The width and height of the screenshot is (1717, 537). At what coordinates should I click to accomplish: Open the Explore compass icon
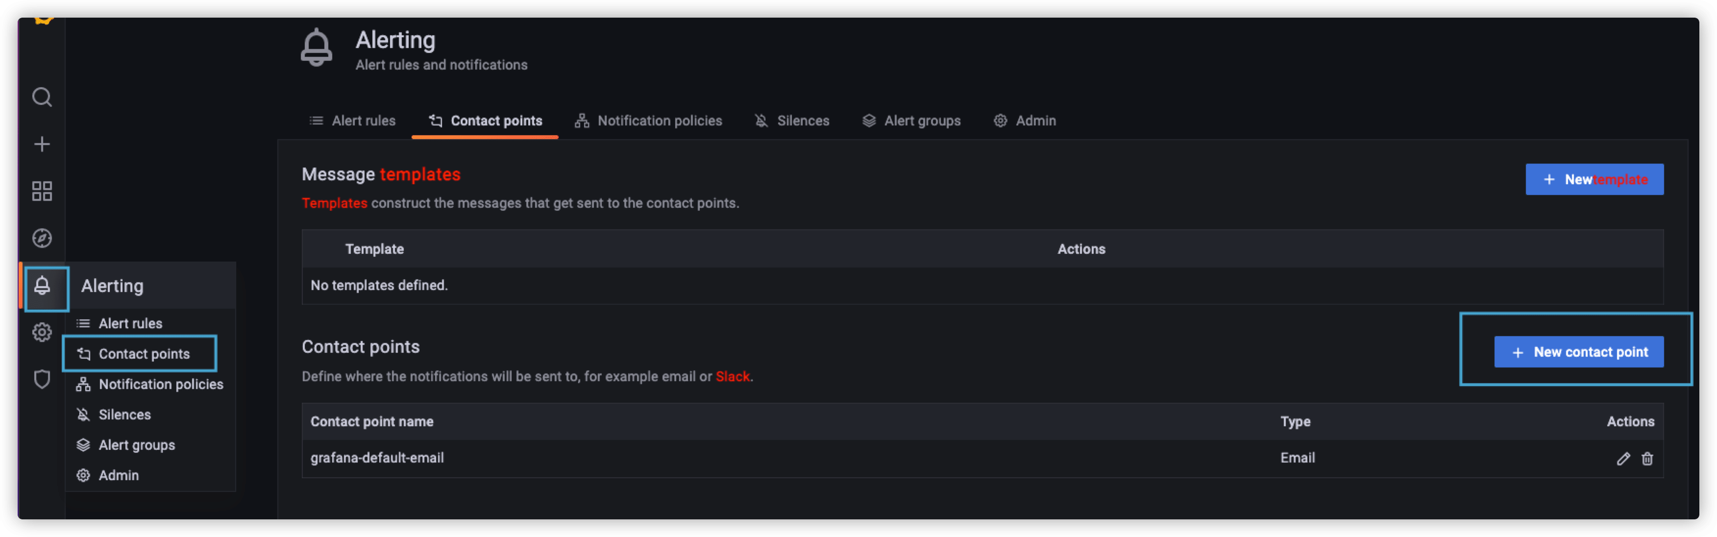coord(42,238)
